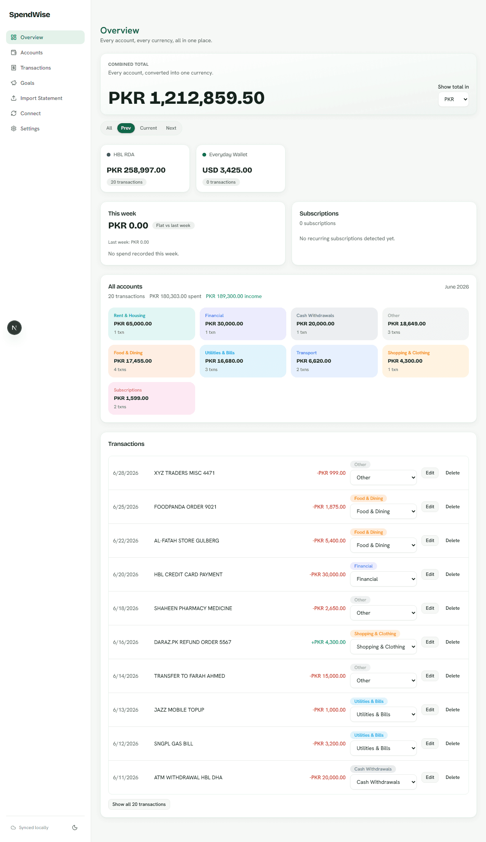Open the Accounts page

point(45,52)
